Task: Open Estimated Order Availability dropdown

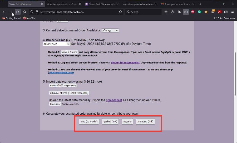Action: [110, 30]
